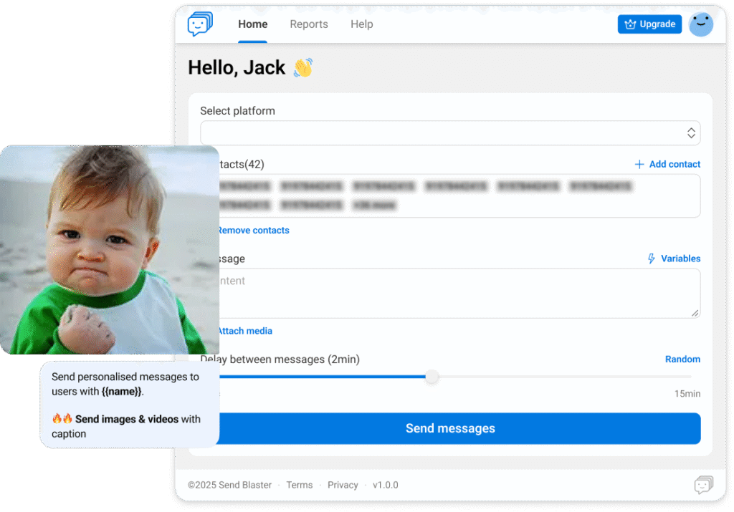
Task: Open the Help tab
Action: (361, 24)
